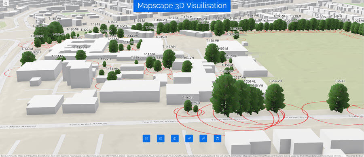Select tree label T-172-L
This screenshot has height=157, width=364.
click(x=174, y=18)
